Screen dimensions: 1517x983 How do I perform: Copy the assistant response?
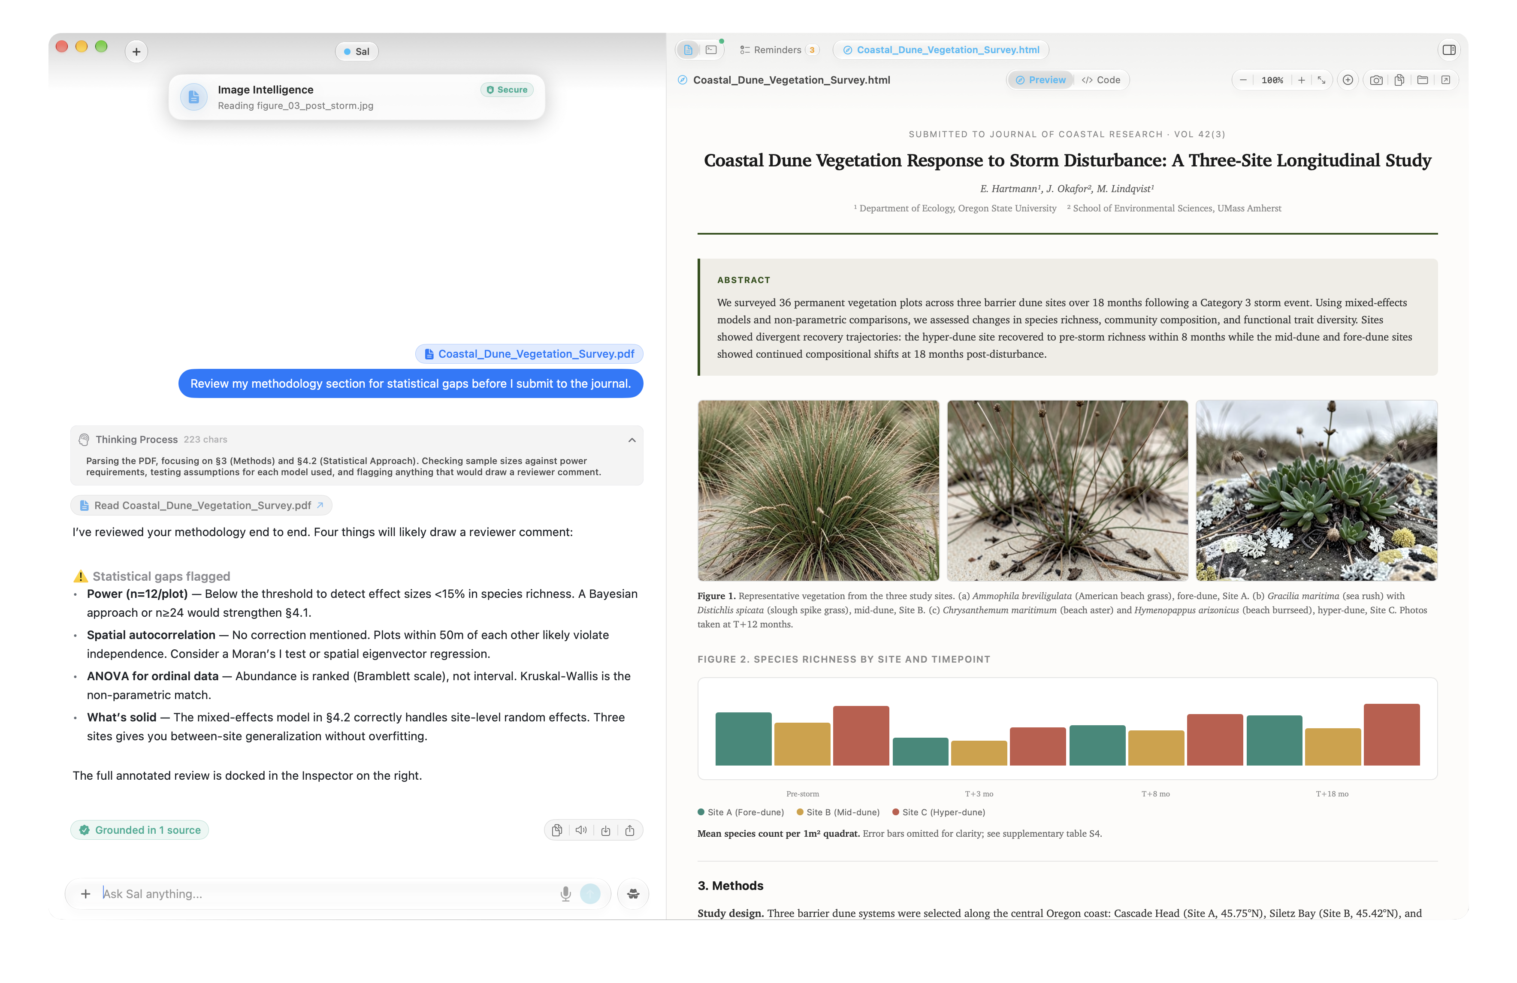point(557,830)
